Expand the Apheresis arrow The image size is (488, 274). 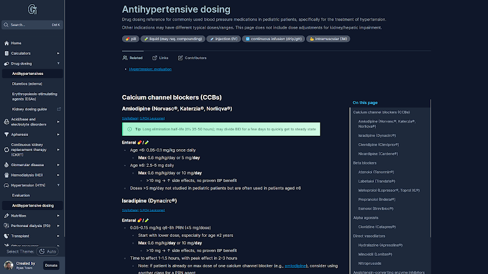coord(58,135)
